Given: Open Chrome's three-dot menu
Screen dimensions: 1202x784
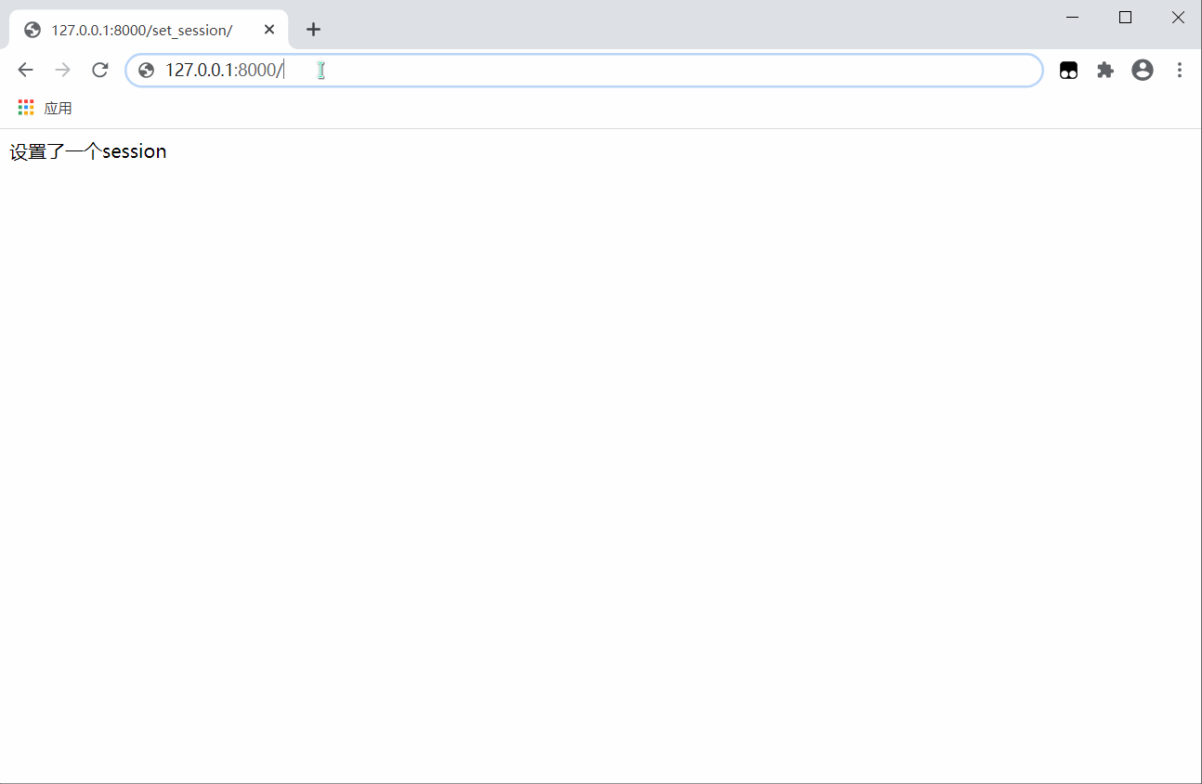Looking at the screenshot, I should 1180,70.
